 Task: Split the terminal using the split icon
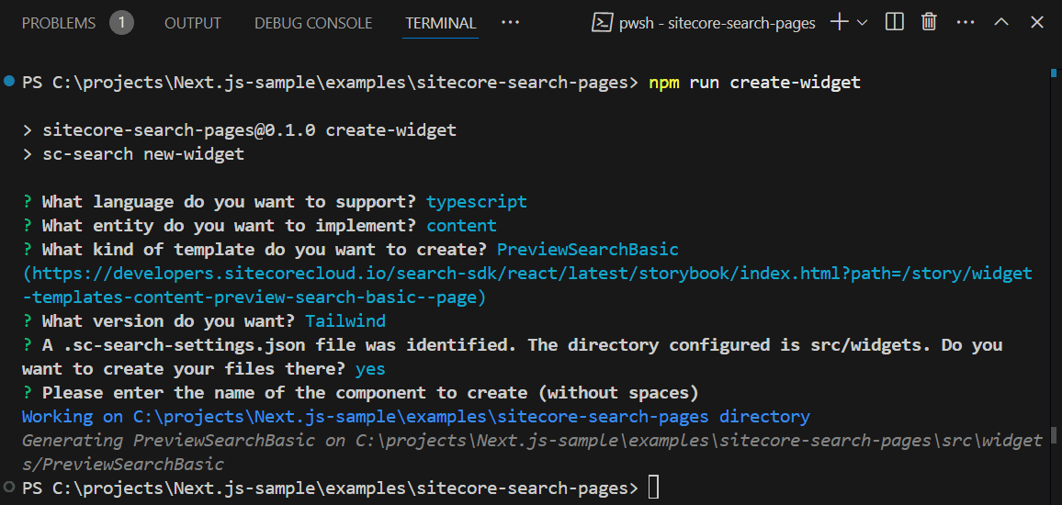coord(894,22)
